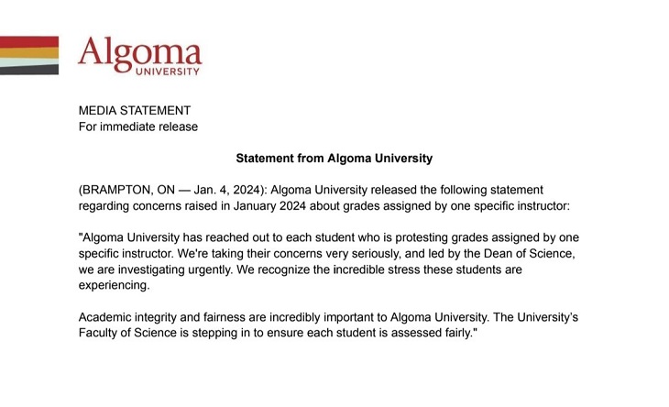Select the orange stripe in the logo banner
The width and height of the screenshot is (669, 407).
pyautogui.click(x=29, y=52)
